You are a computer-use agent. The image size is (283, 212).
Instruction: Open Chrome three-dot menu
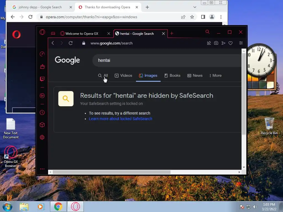pyautogui.click(x=221, y=17)
